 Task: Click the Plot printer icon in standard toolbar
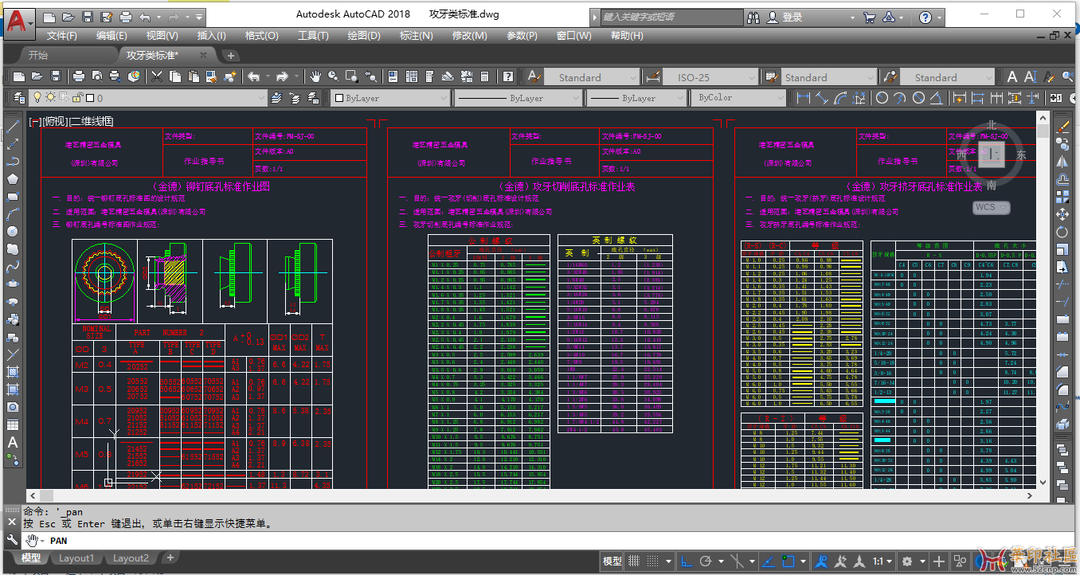coord(78,76)
